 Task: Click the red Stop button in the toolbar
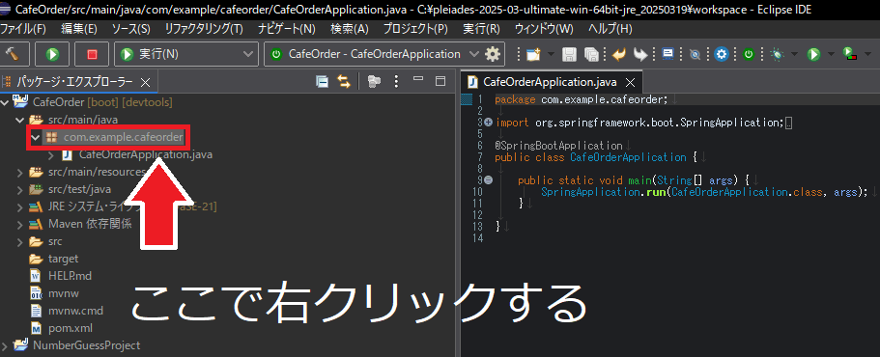pos(92,54)
